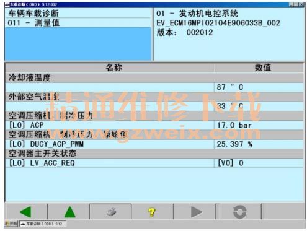Click the green up arrow button

pyautogui.click(x=69, y=212)
